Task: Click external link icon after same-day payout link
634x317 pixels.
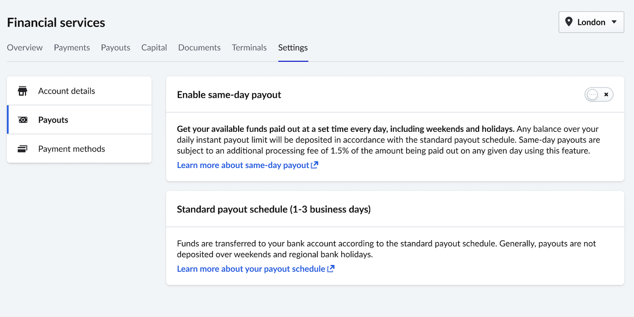Action: tap(314, 165)
